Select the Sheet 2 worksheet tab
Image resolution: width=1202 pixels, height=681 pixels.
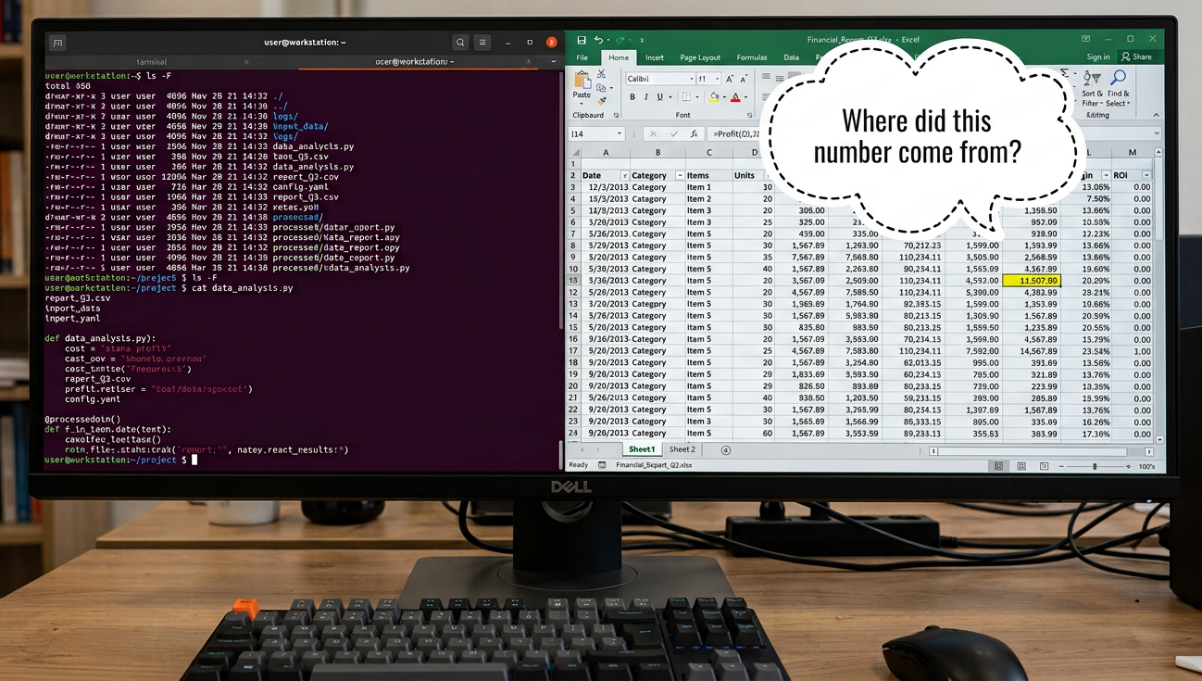click(x=682, y=449)
